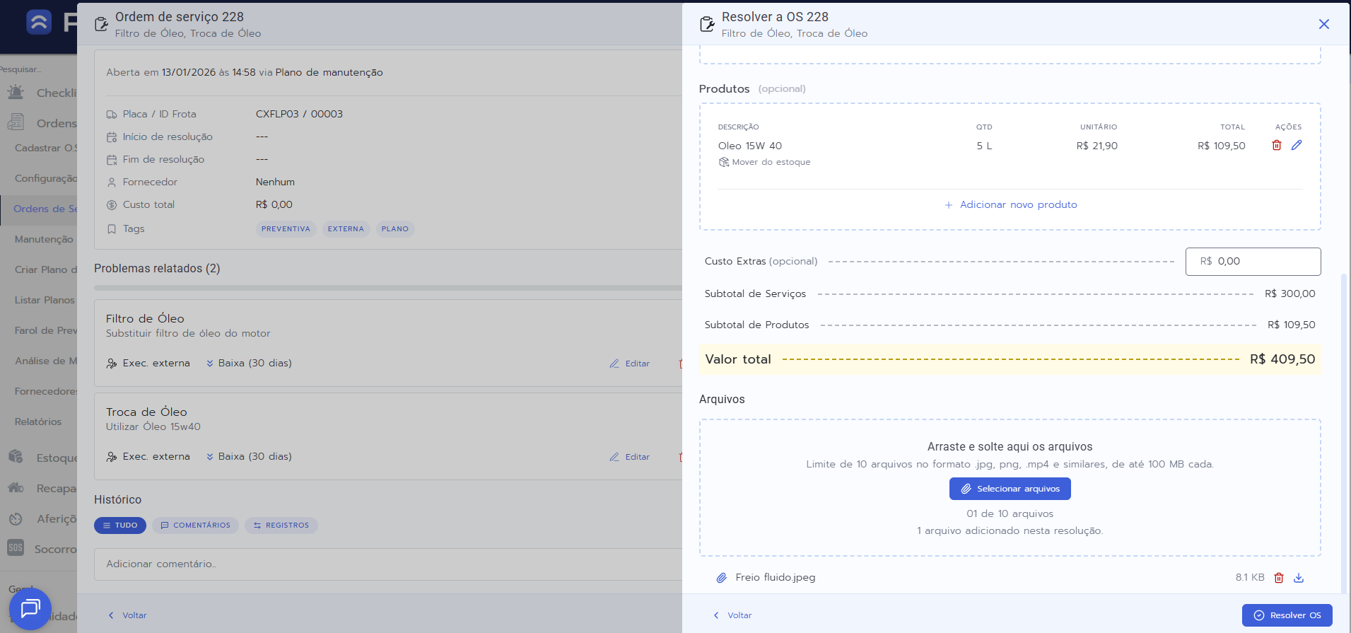The width and height of the screenshot is (1351, 633).
Task: Switch to the Comentários history tab
Action: click(x=195, y=525)
